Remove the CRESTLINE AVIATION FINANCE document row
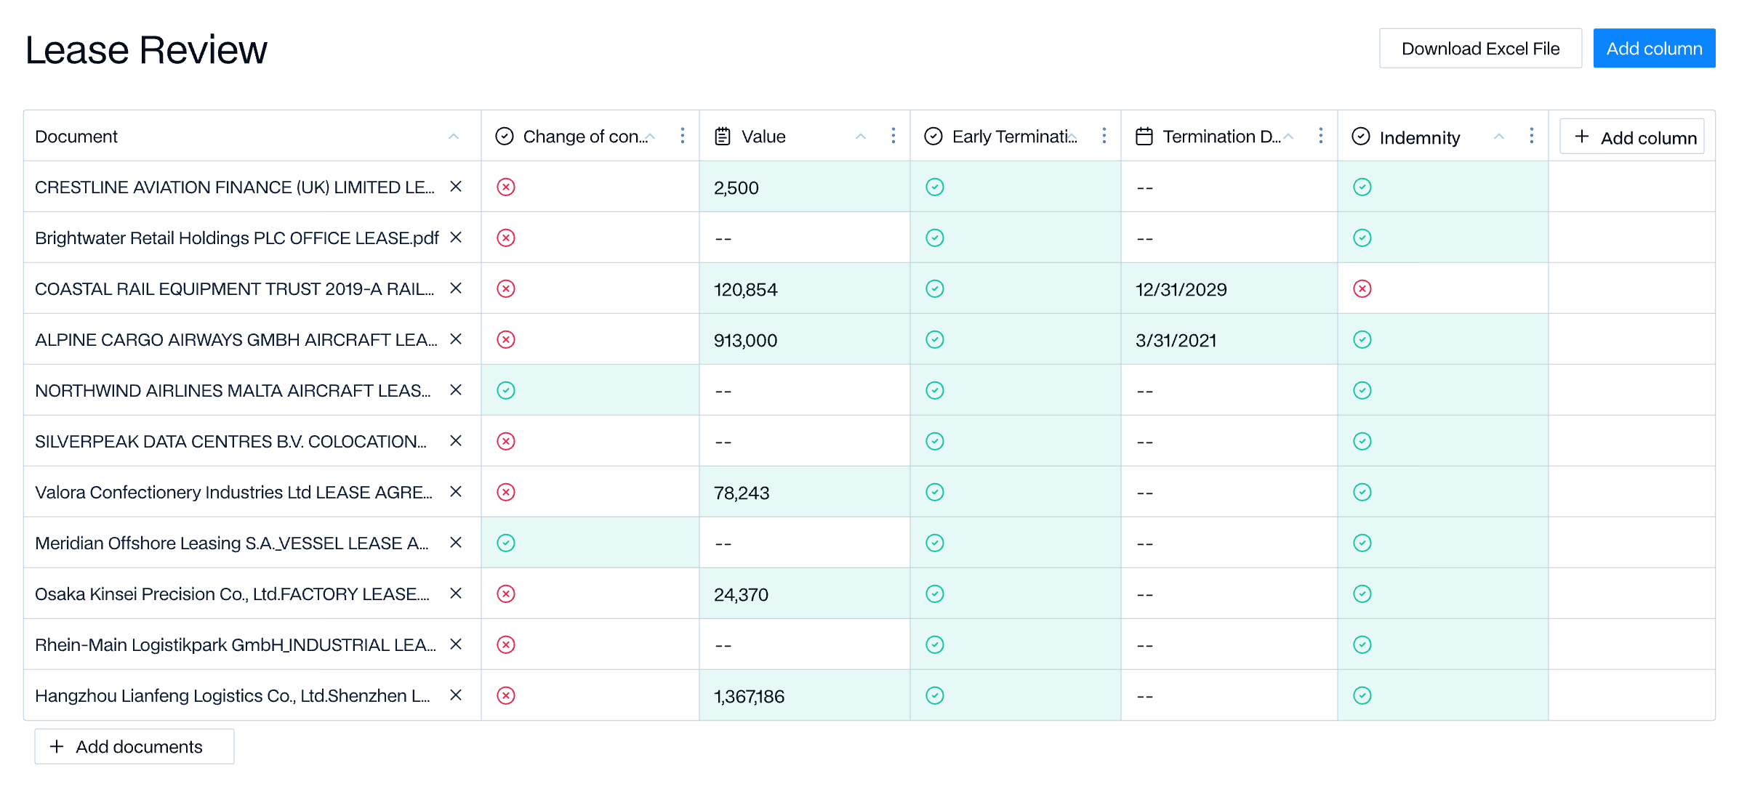 [456, 187]
